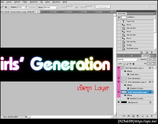The image size is (158, 124).
Task: Create a new layer group
Action: pyautogui.click(x=142, y=116)
